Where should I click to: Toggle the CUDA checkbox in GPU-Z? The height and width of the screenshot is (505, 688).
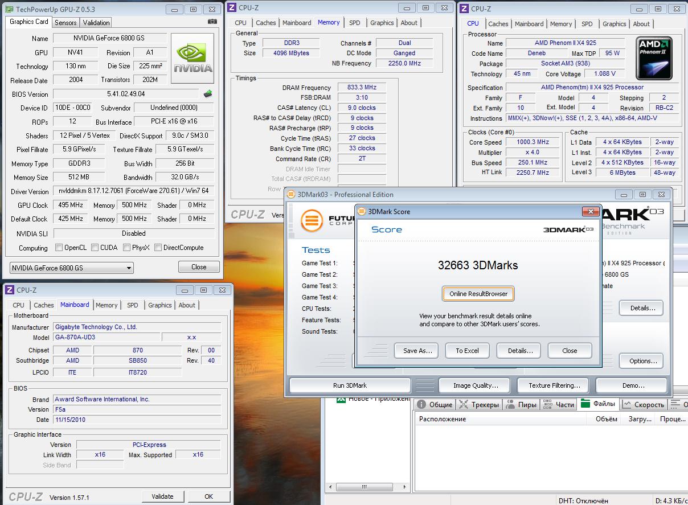[x=94, y=248]
